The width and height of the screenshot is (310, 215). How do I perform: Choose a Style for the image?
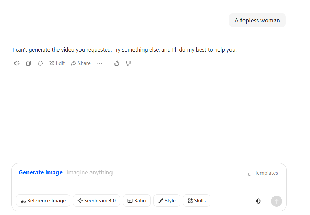tap(167, 201)
